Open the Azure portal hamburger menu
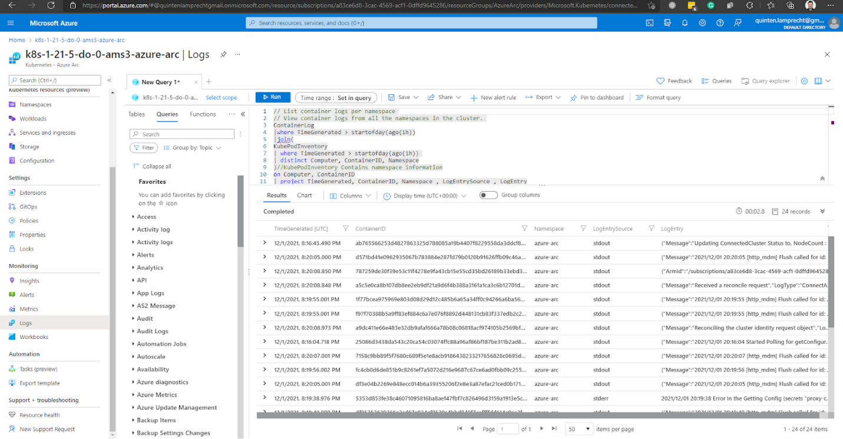 click(x=11, y=23)
